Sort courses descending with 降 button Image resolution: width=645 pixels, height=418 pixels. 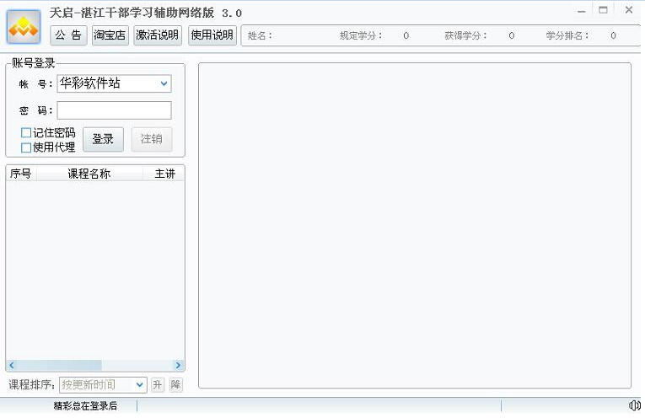tap(175, 385)
